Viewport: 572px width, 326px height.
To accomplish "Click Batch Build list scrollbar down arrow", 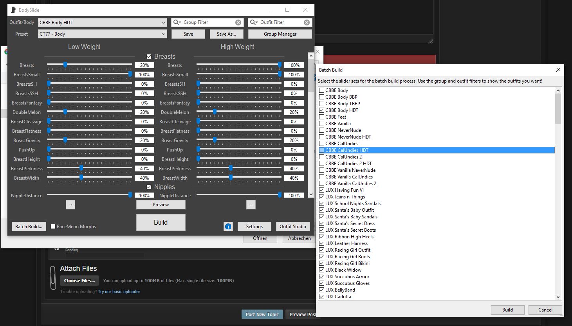I will [558, 297].
